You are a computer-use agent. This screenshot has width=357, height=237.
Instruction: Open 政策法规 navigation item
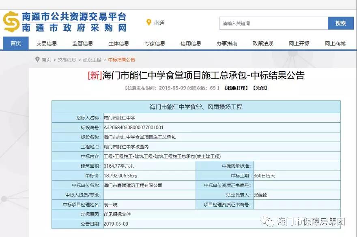pos(263,44)
